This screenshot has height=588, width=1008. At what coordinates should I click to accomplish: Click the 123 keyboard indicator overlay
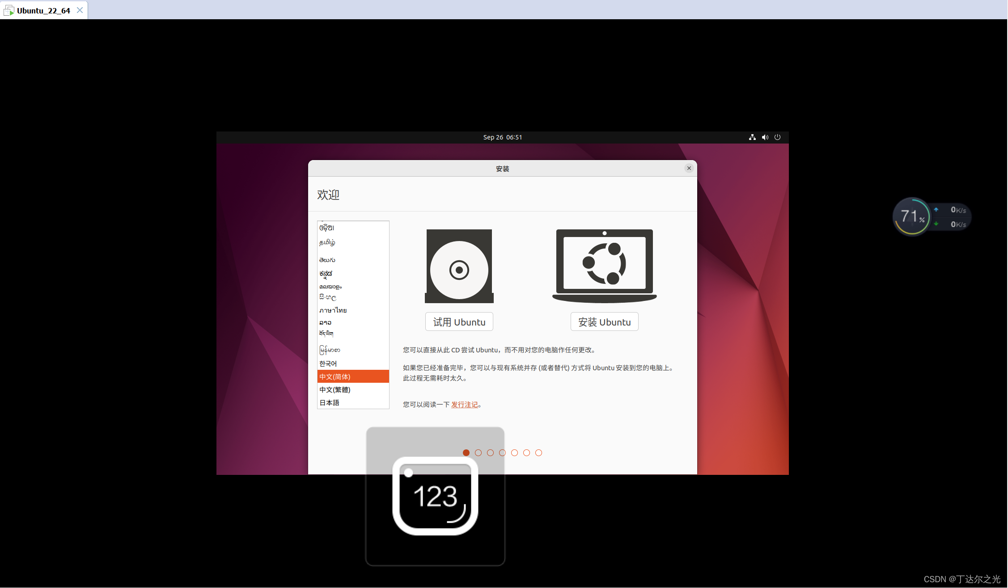(x=435, y=496)
